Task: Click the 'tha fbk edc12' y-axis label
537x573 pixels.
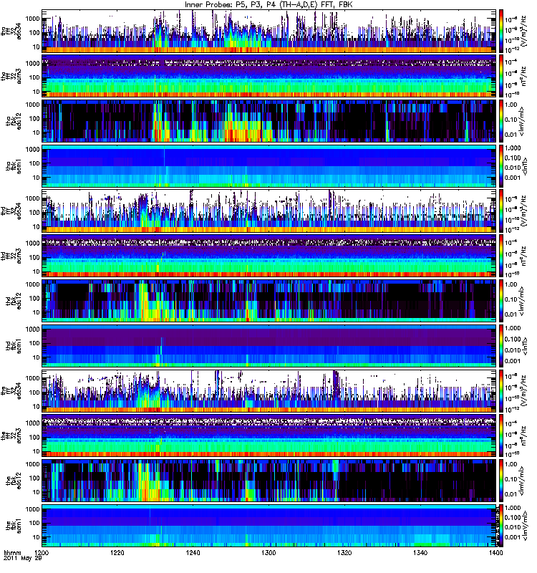Action: [14, 121]
